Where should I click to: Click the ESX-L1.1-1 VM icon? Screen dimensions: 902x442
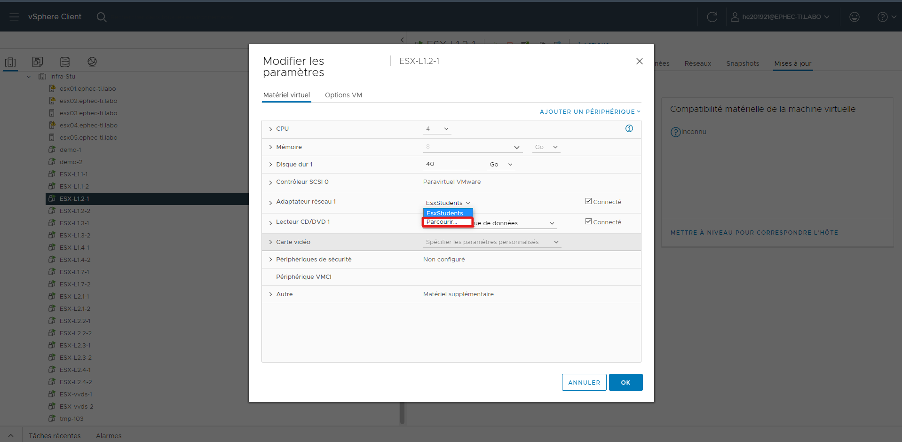click(x=52, y=174)
